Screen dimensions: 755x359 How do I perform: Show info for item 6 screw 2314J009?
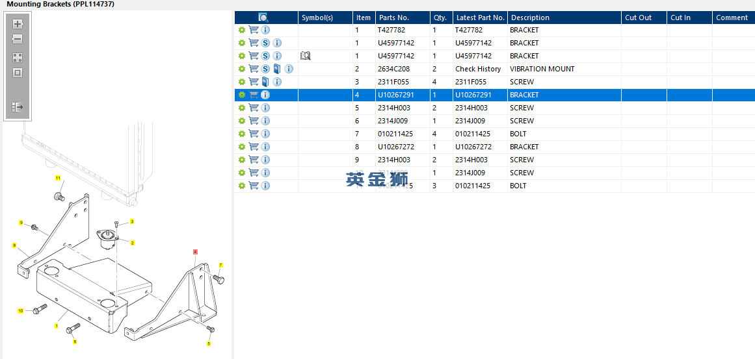tap(265, 121)
